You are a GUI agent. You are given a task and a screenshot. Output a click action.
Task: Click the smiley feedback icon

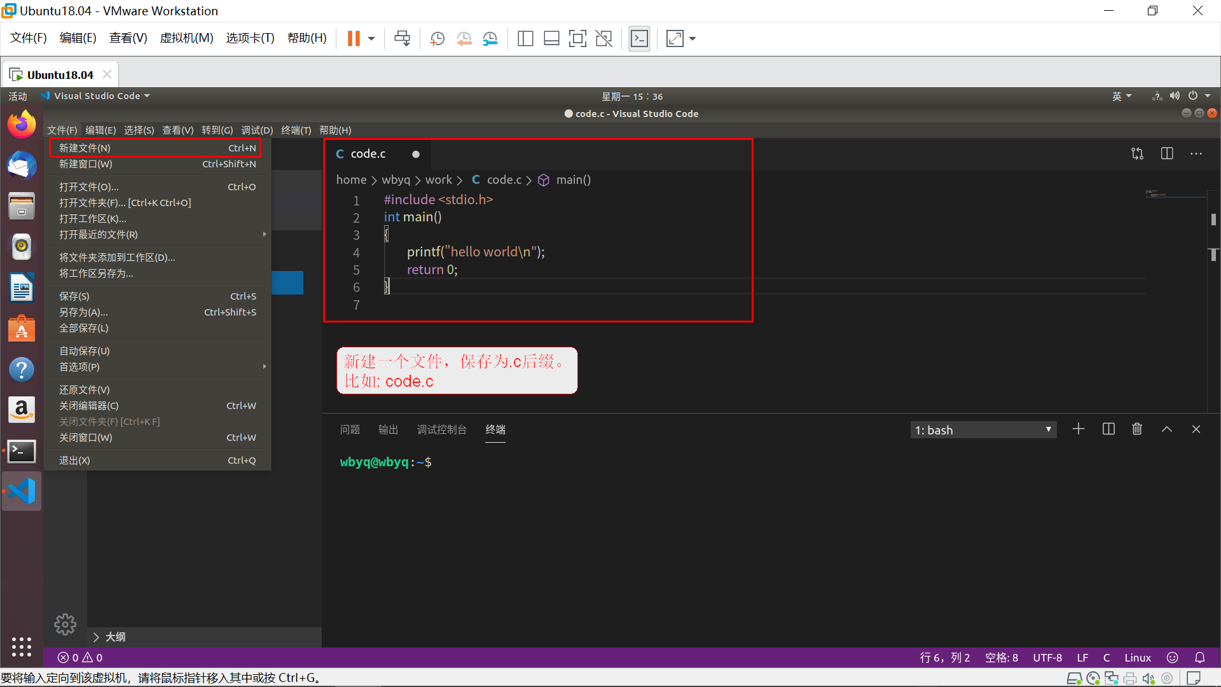click(x=1172, y=658)
